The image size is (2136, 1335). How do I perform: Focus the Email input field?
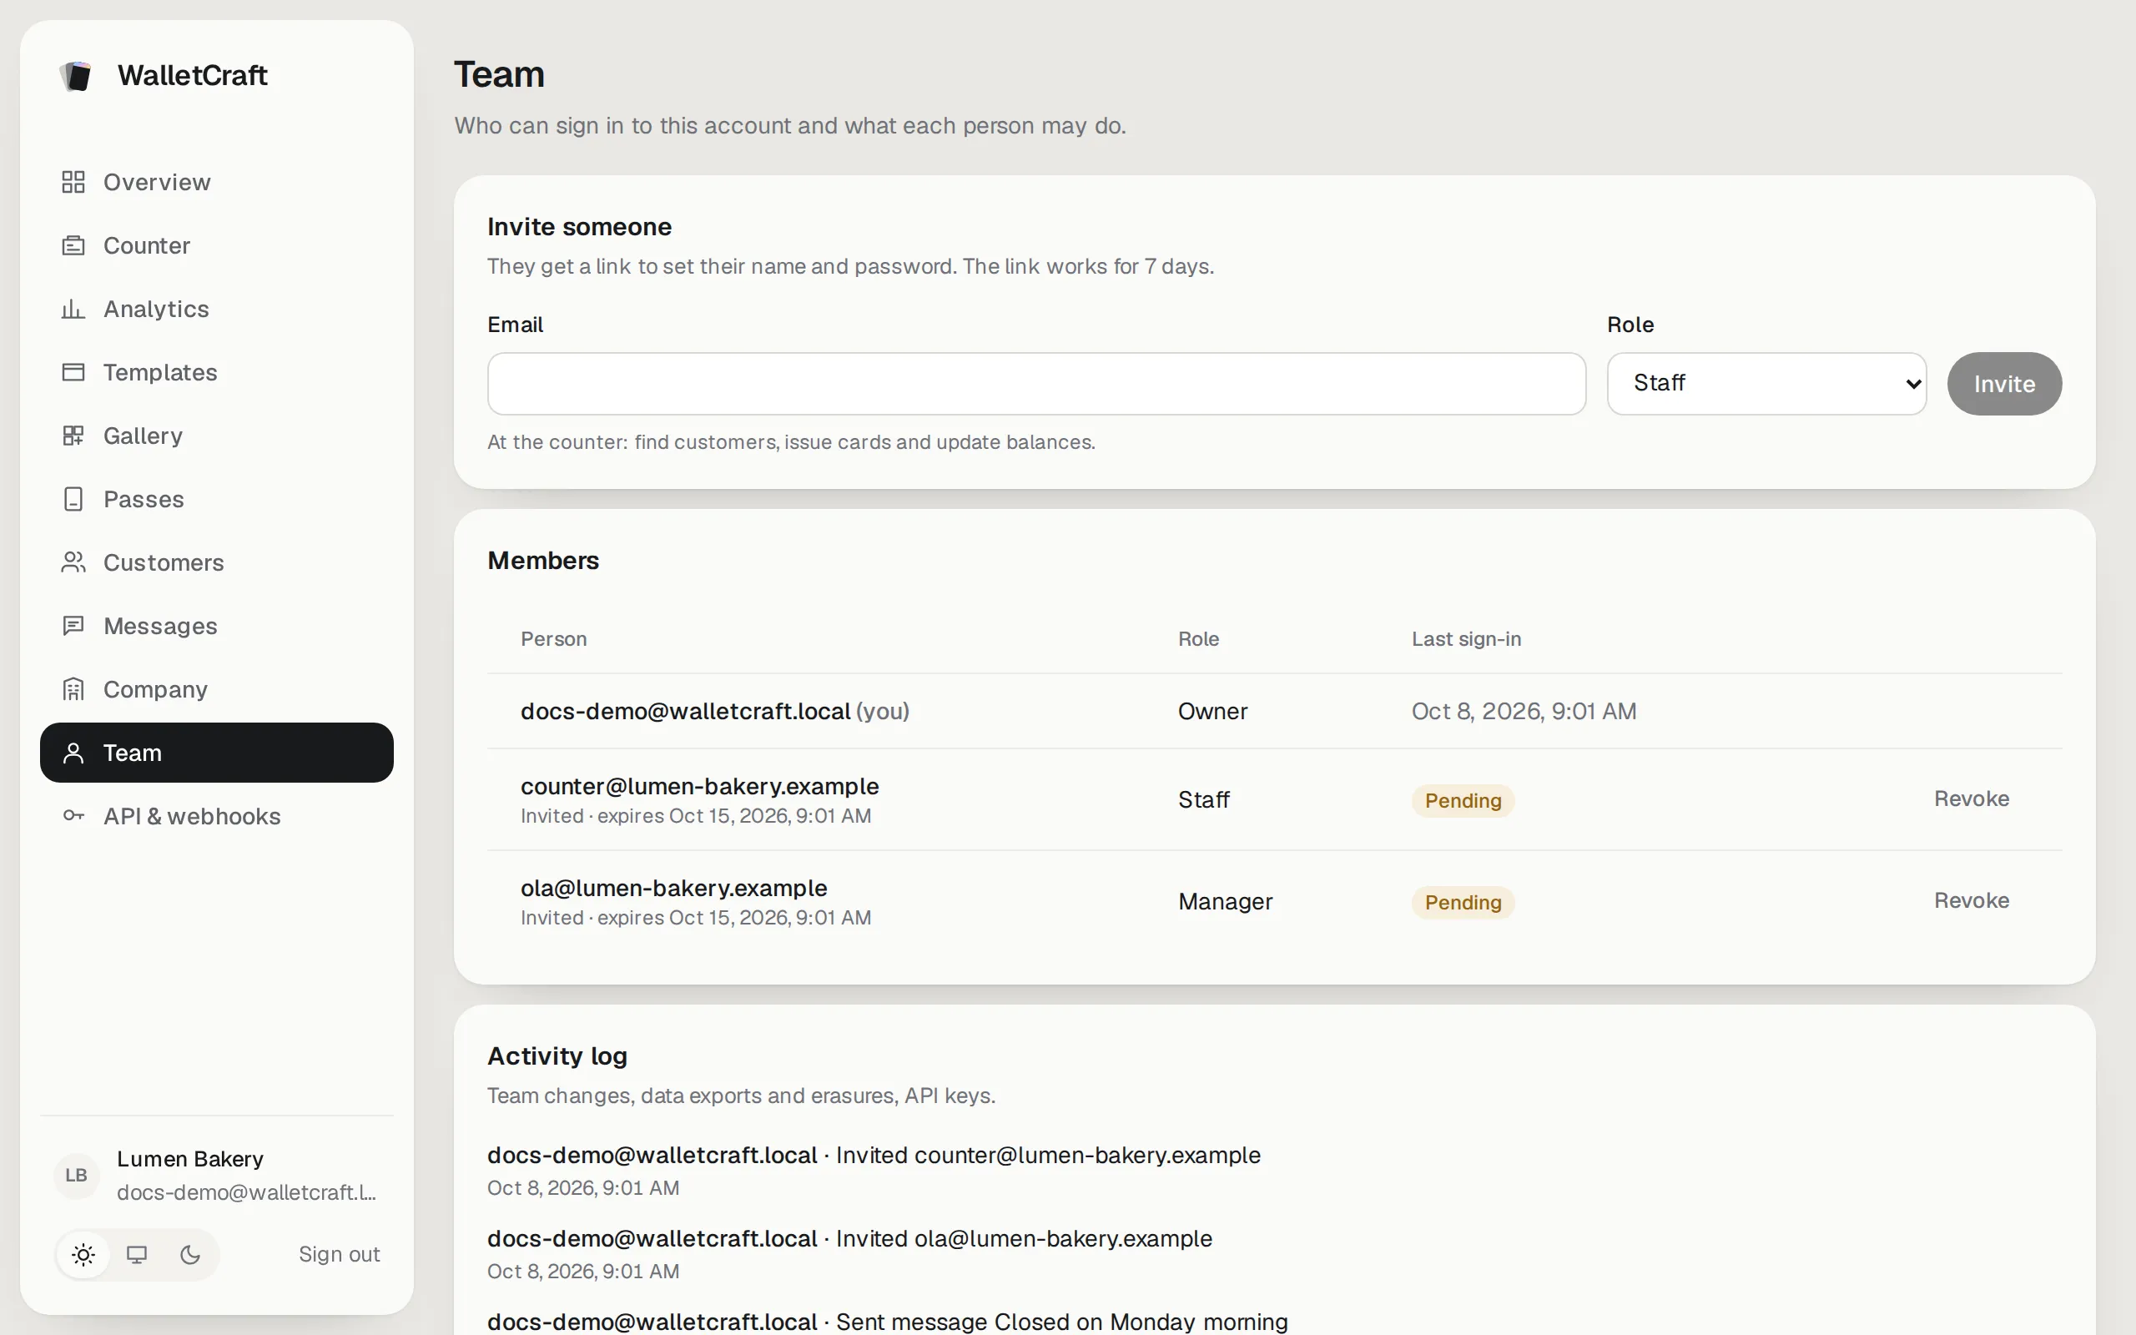pos(1036,384)
